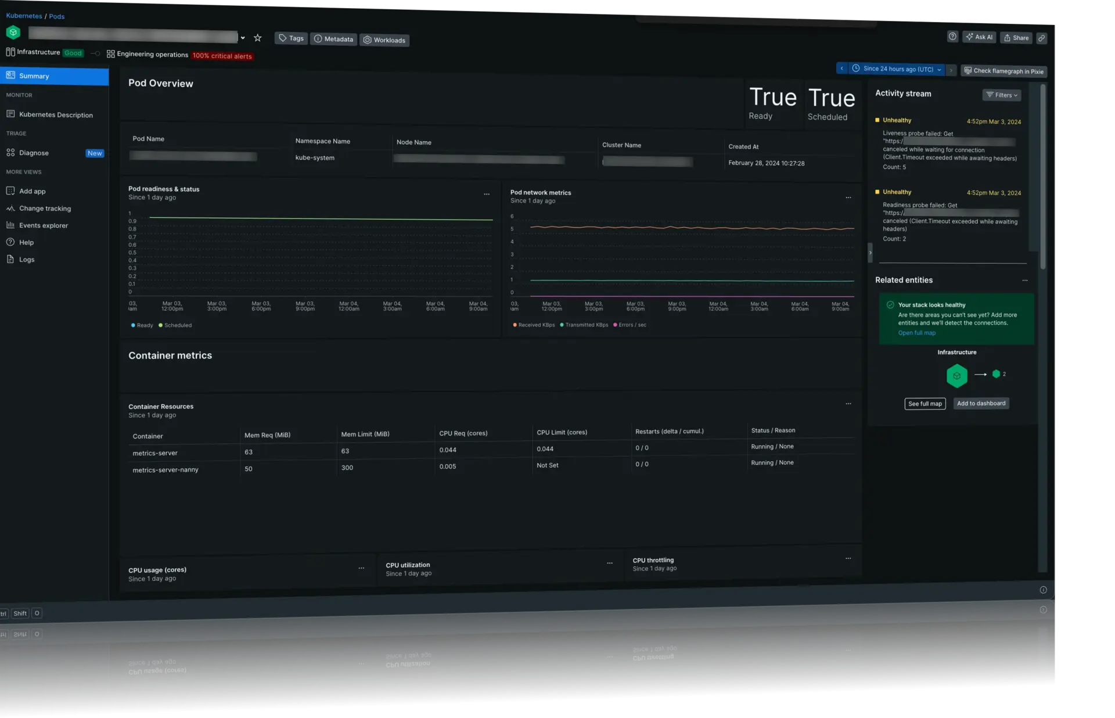
Task: Select the Tags tab
Action: point(291,38)
